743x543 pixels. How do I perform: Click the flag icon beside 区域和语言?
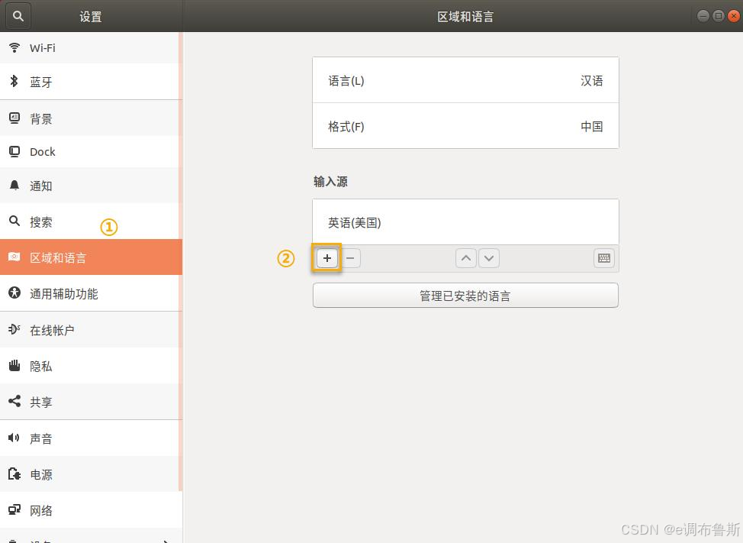pos(14,257)
